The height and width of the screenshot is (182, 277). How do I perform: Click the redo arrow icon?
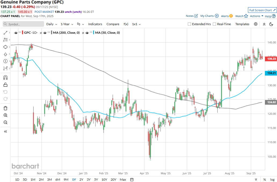(x=5, y=99)
